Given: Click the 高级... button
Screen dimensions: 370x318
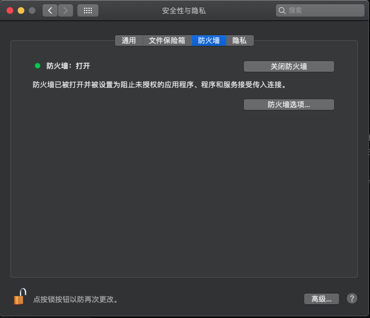Looking at the screenshot, I should 321,299.
